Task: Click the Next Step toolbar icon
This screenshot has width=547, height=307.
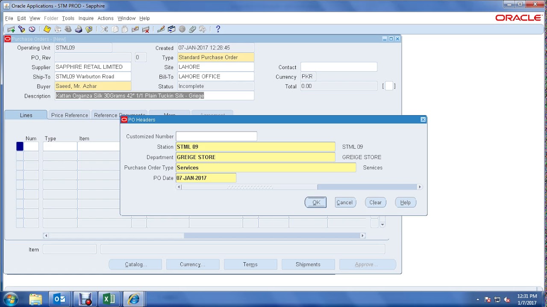Action: [58, 29]
